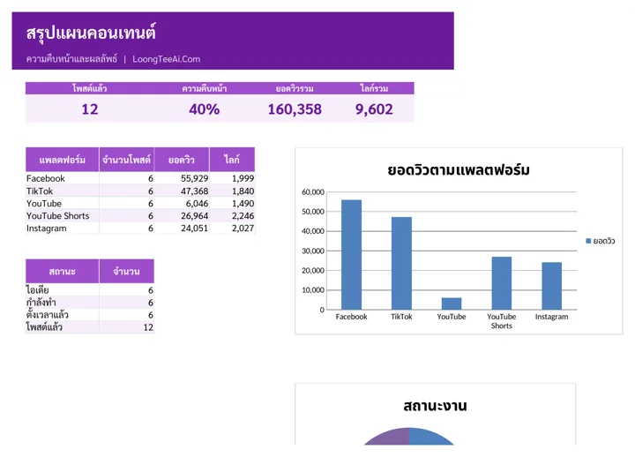Select the 24,051 views cell

coord(182,228)
